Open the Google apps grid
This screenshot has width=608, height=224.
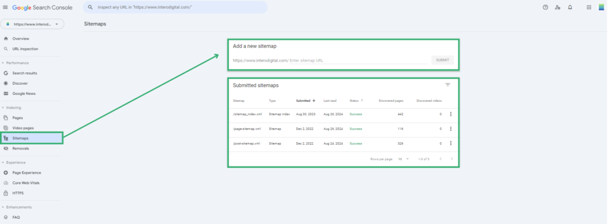pos(589,7)
